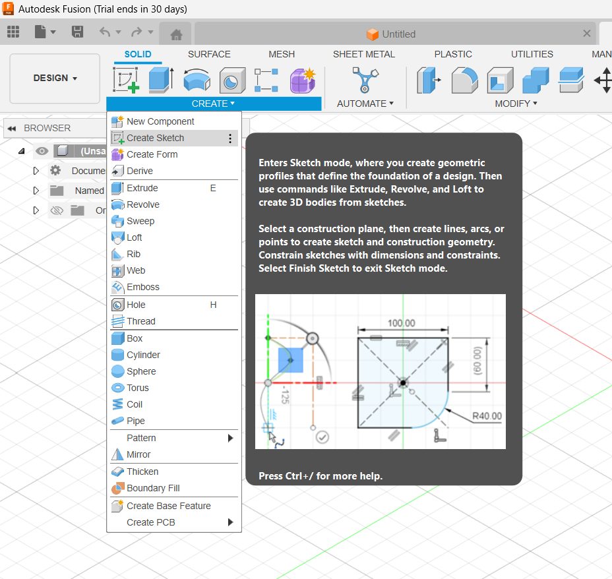Screen dimensions: 612x579
Task: Click the Extrude toolbar icon
Action: (x=161, y=80)
